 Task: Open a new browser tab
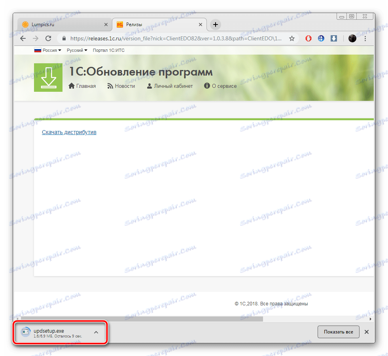[x=216, y=25]
